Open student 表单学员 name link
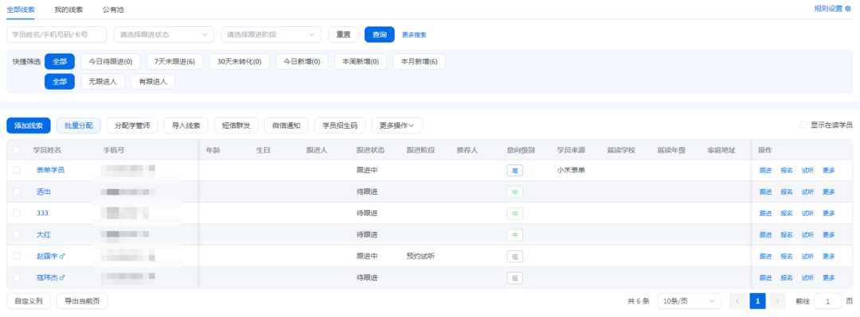The width and height of the screenshot is (860, 317). coord(50,170)
